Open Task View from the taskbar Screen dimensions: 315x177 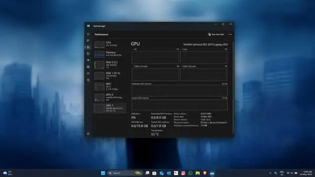tap(147, 173)
